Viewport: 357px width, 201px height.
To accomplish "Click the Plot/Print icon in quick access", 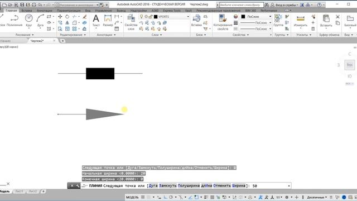I will (34, 5).
